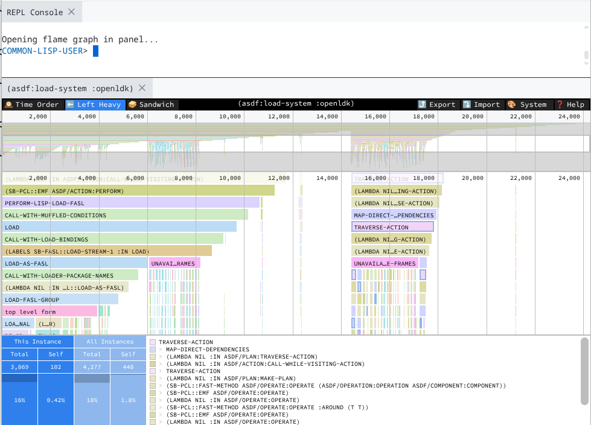
Task: Close the asdf:load-system flame graph tab
Action: click(x=142, y=88)
